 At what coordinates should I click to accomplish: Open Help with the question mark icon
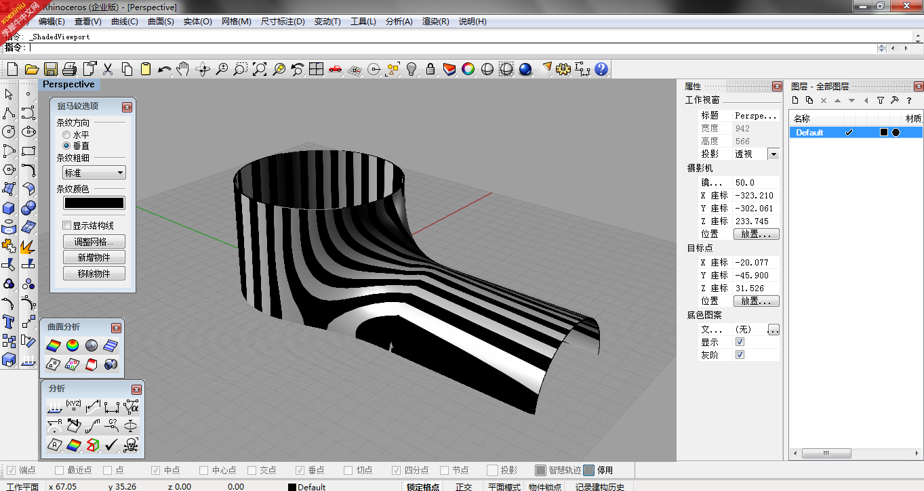pos(601,69)
